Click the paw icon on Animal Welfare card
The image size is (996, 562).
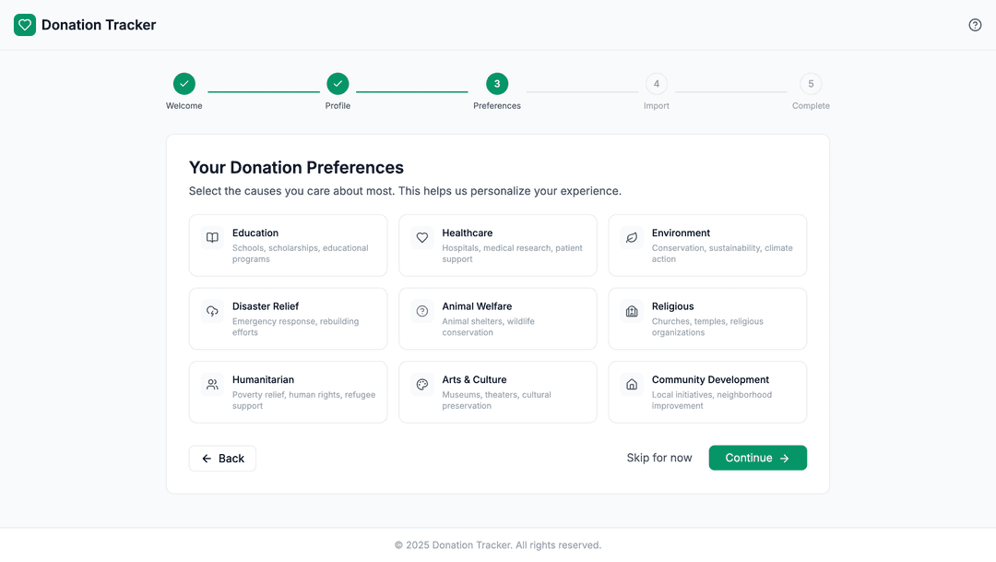click(x=421, y=312)
